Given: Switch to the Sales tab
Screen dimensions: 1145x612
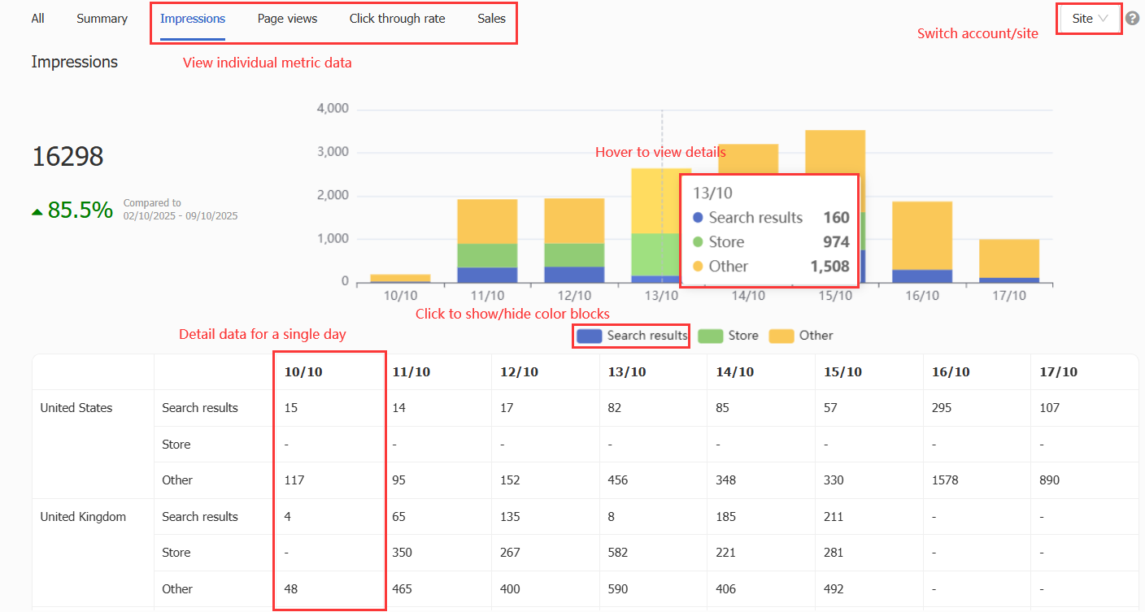Looking at the screenshot, I should 491,19.
